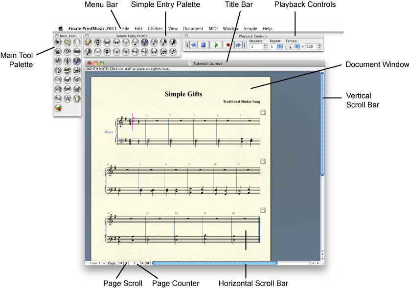409x288 pixels.
Task: Click the tempo value field showing 120
Action: coord(311,46)
